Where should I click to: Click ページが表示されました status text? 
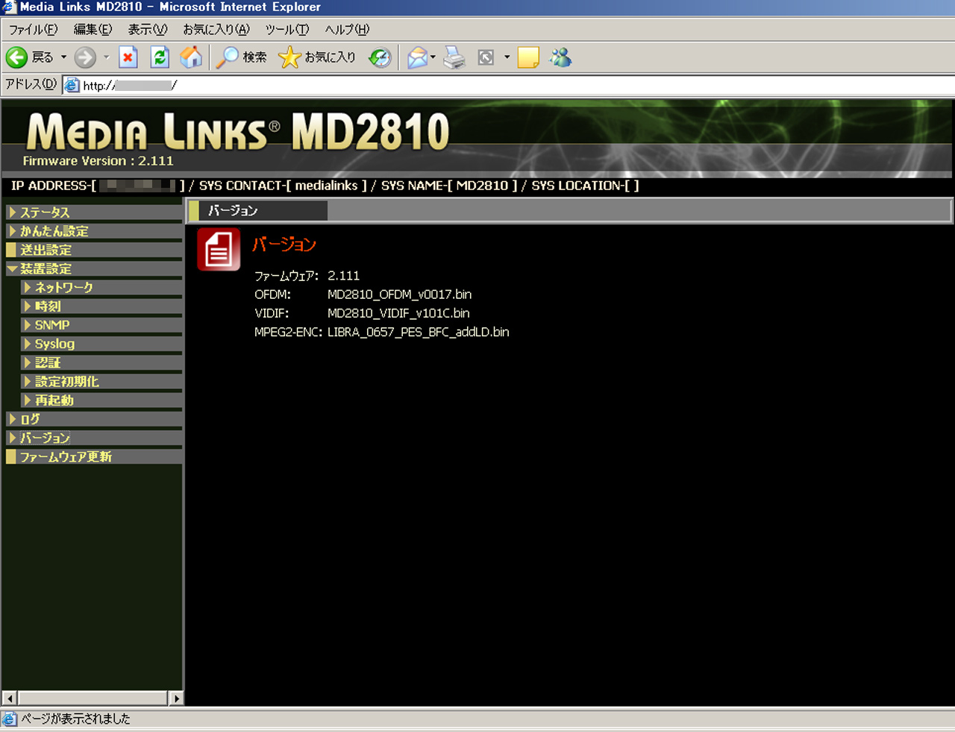[75, 719]
